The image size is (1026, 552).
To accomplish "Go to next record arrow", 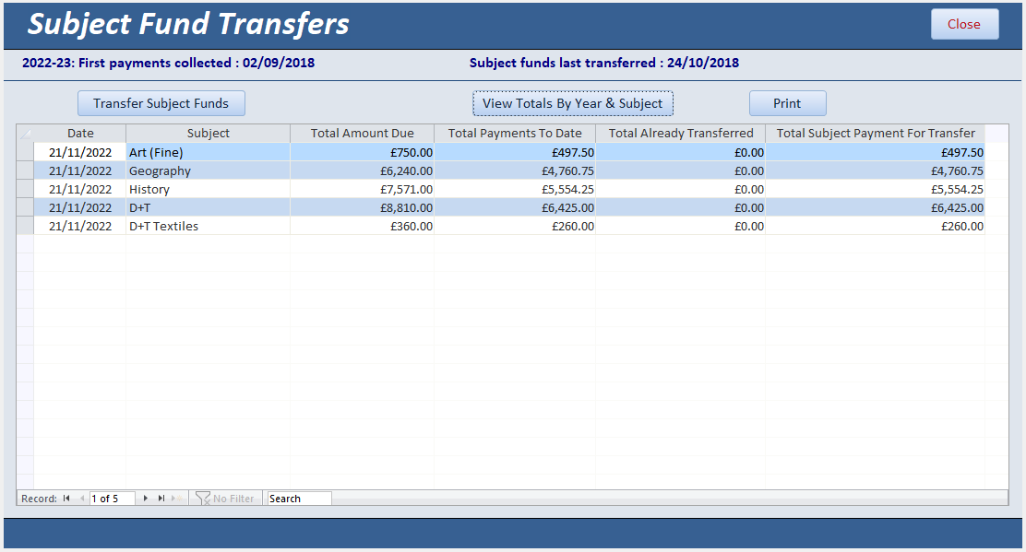I will click(145, 499).
